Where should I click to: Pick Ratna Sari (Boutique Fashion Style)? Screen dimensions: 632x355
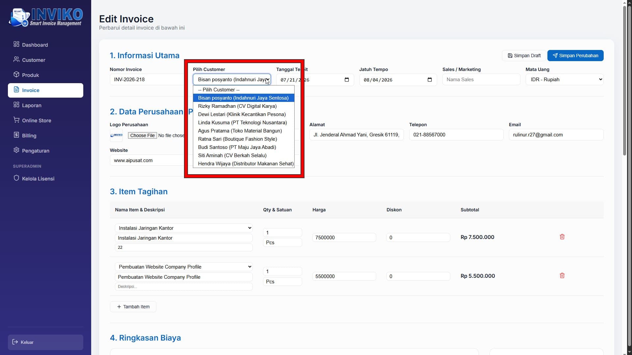(x=244, y=139)
